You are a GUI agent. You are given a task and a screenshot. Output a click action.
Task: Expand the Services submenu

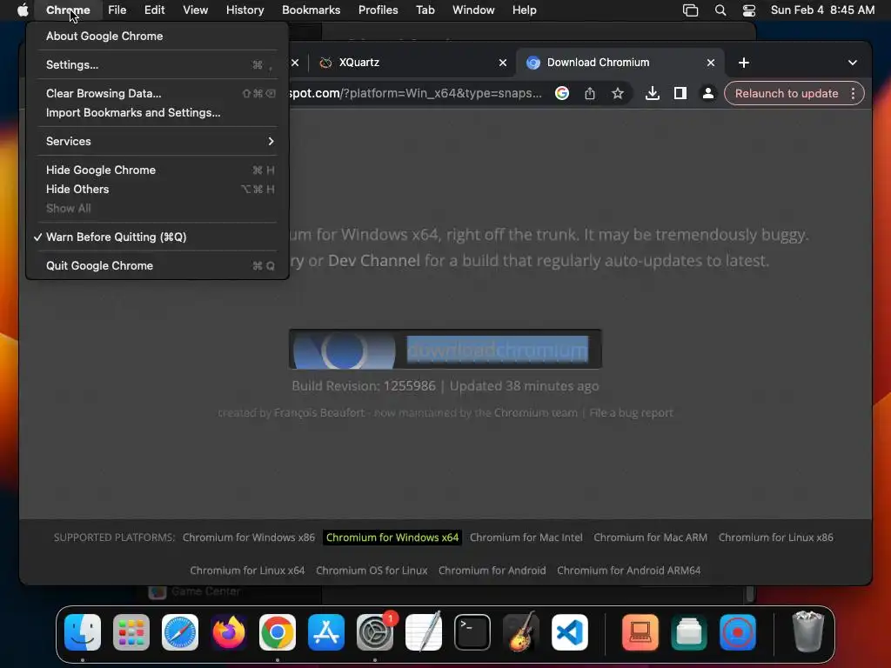157,141
